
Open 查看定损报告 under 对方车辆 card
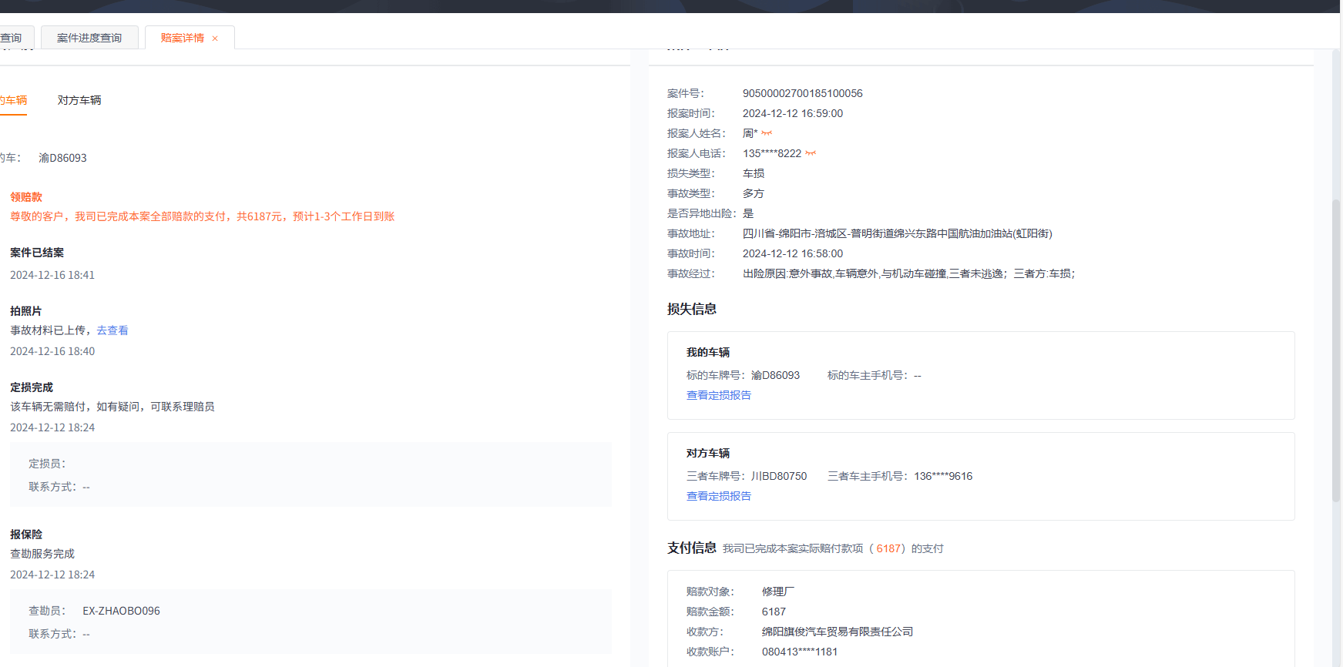tap(718, 496)
